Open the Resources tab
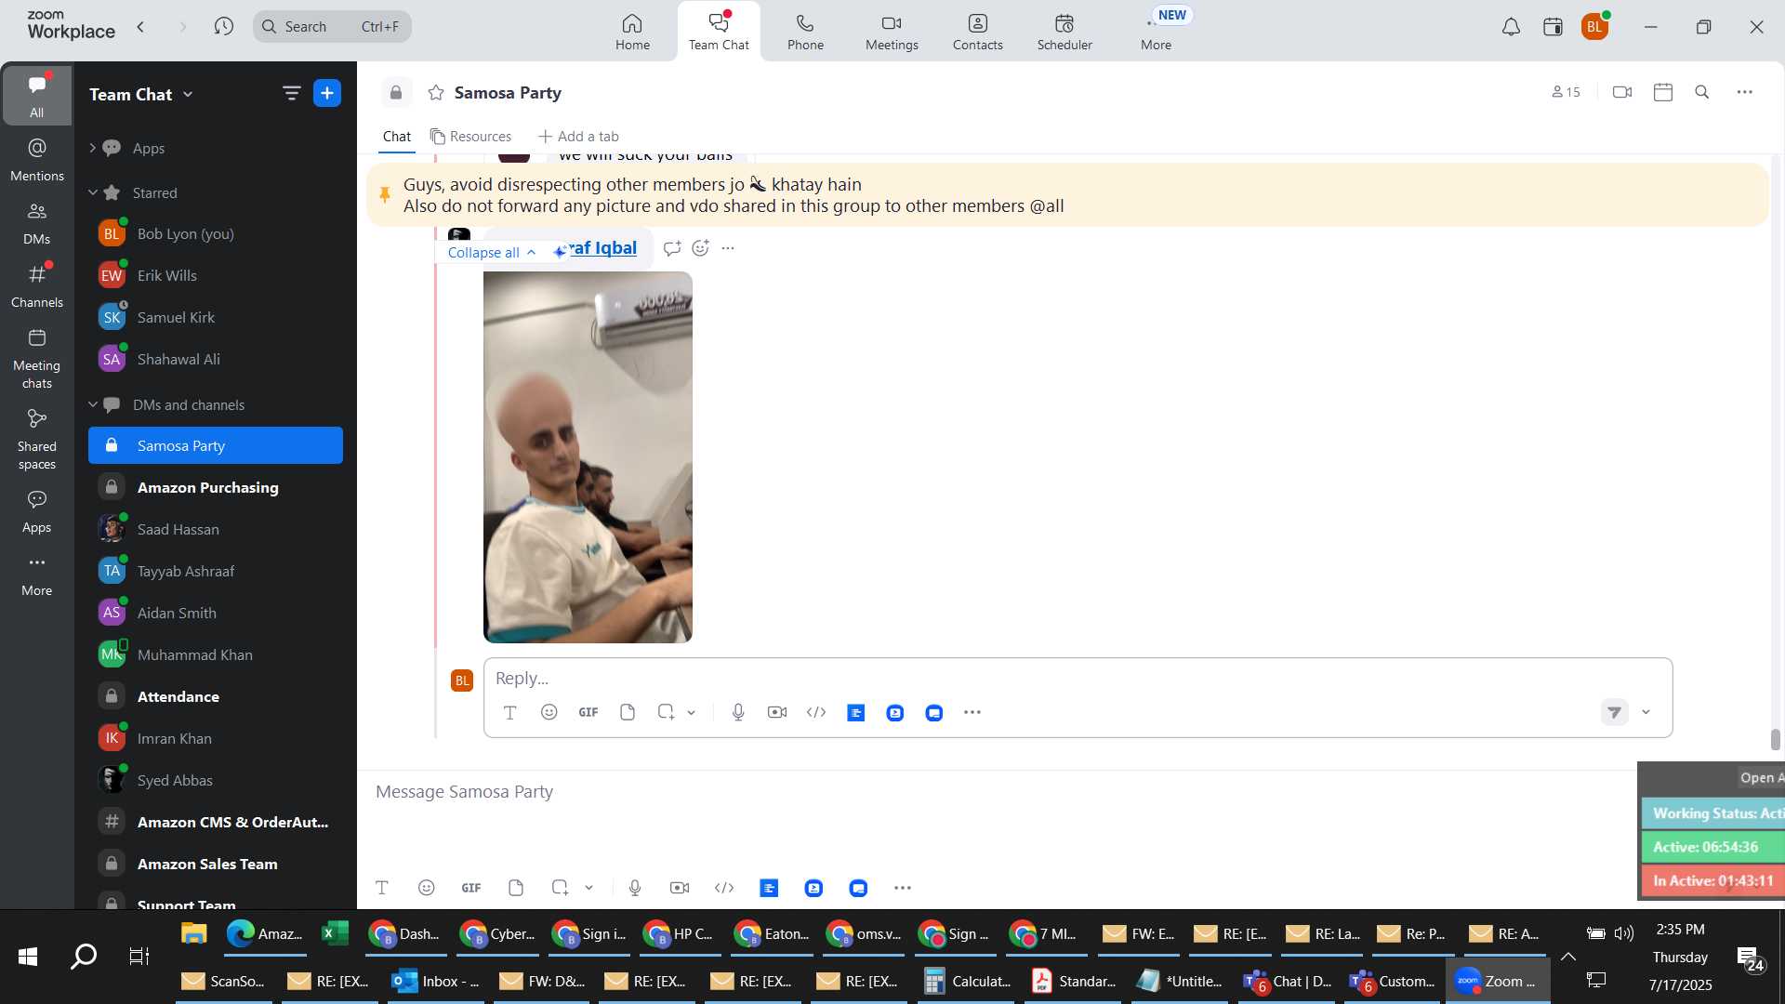1785x1004 pixels. [x=470, y=137]
